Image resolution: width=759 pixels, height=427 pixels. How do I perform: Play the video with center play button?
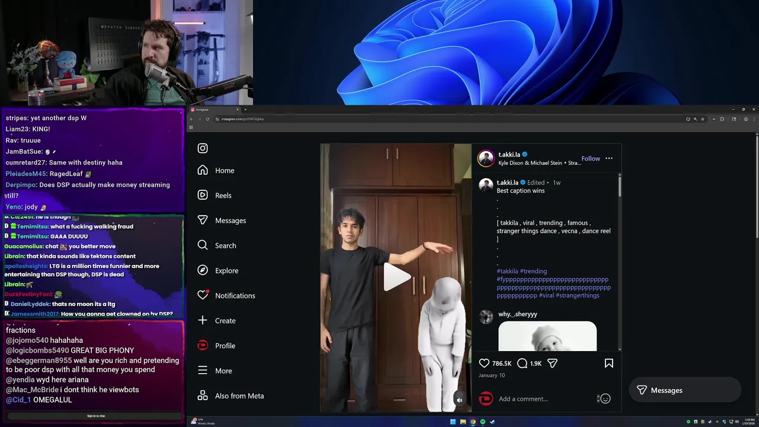(x=396, y=277)
